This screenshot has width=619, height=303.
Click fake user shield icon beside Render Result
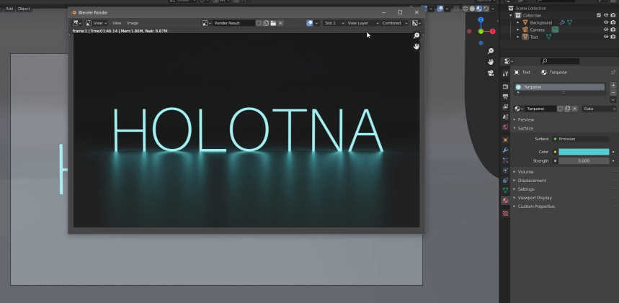tap(259, 23)
